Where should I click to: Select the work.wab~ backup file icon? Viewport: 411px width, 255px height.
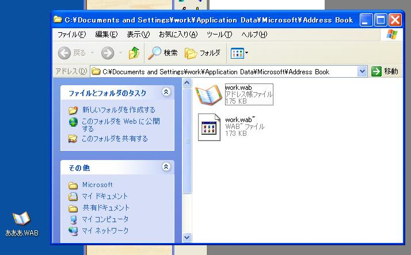click(209, 127)
